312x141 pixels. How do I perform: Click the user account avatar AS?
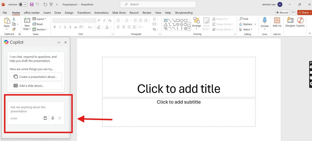pos(280,4)
